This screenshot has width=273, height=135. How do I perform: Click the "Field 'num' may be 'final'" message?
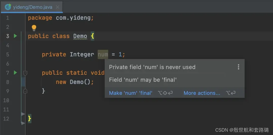click(x=143, y=80)
